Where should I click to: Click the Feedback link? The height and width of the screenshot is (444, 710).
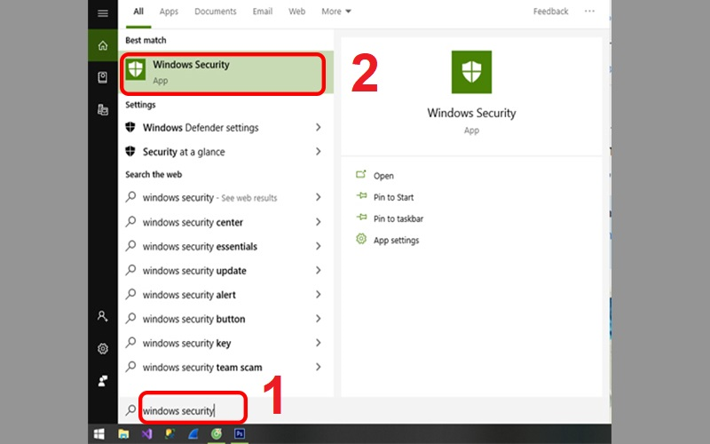[550, 12]
